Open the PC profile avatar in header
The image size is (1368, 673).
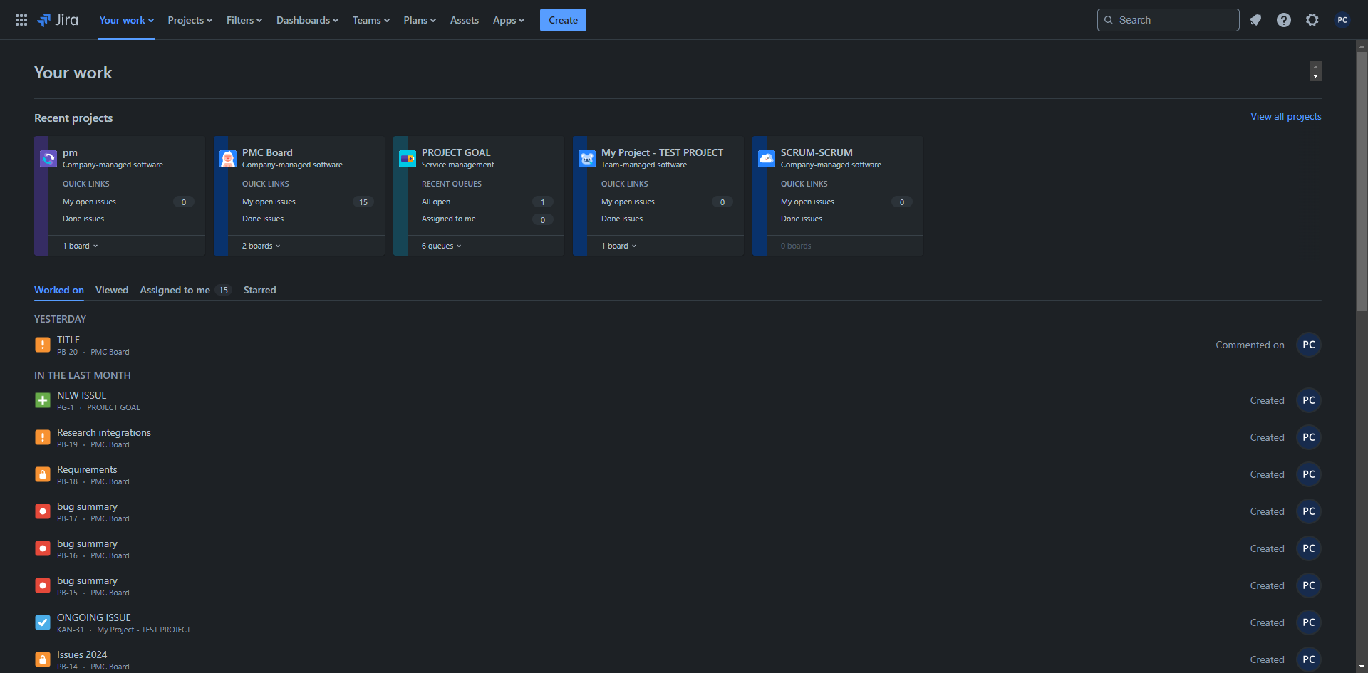[1342, 20]
